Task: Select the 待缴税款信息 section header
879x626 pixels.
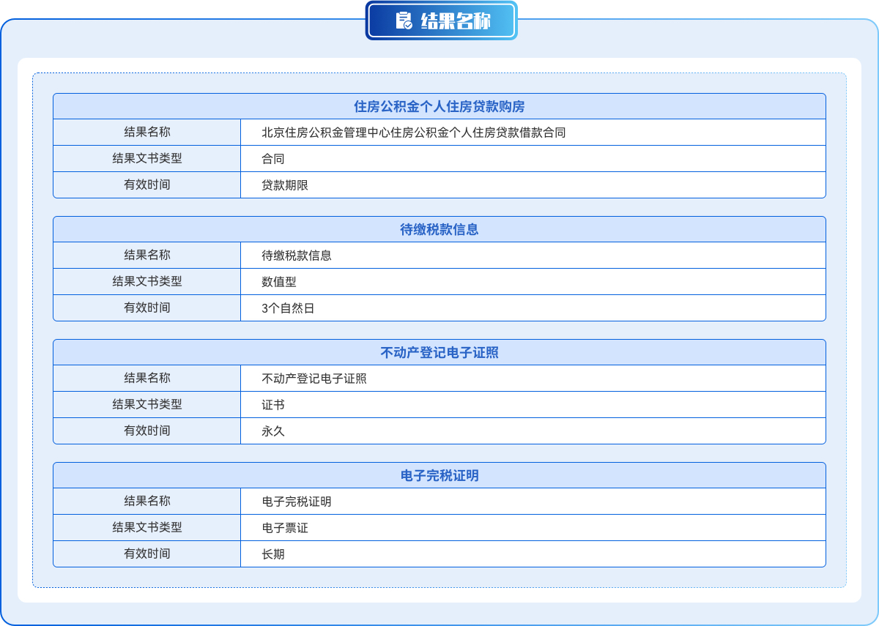Action: coord(439,230)
